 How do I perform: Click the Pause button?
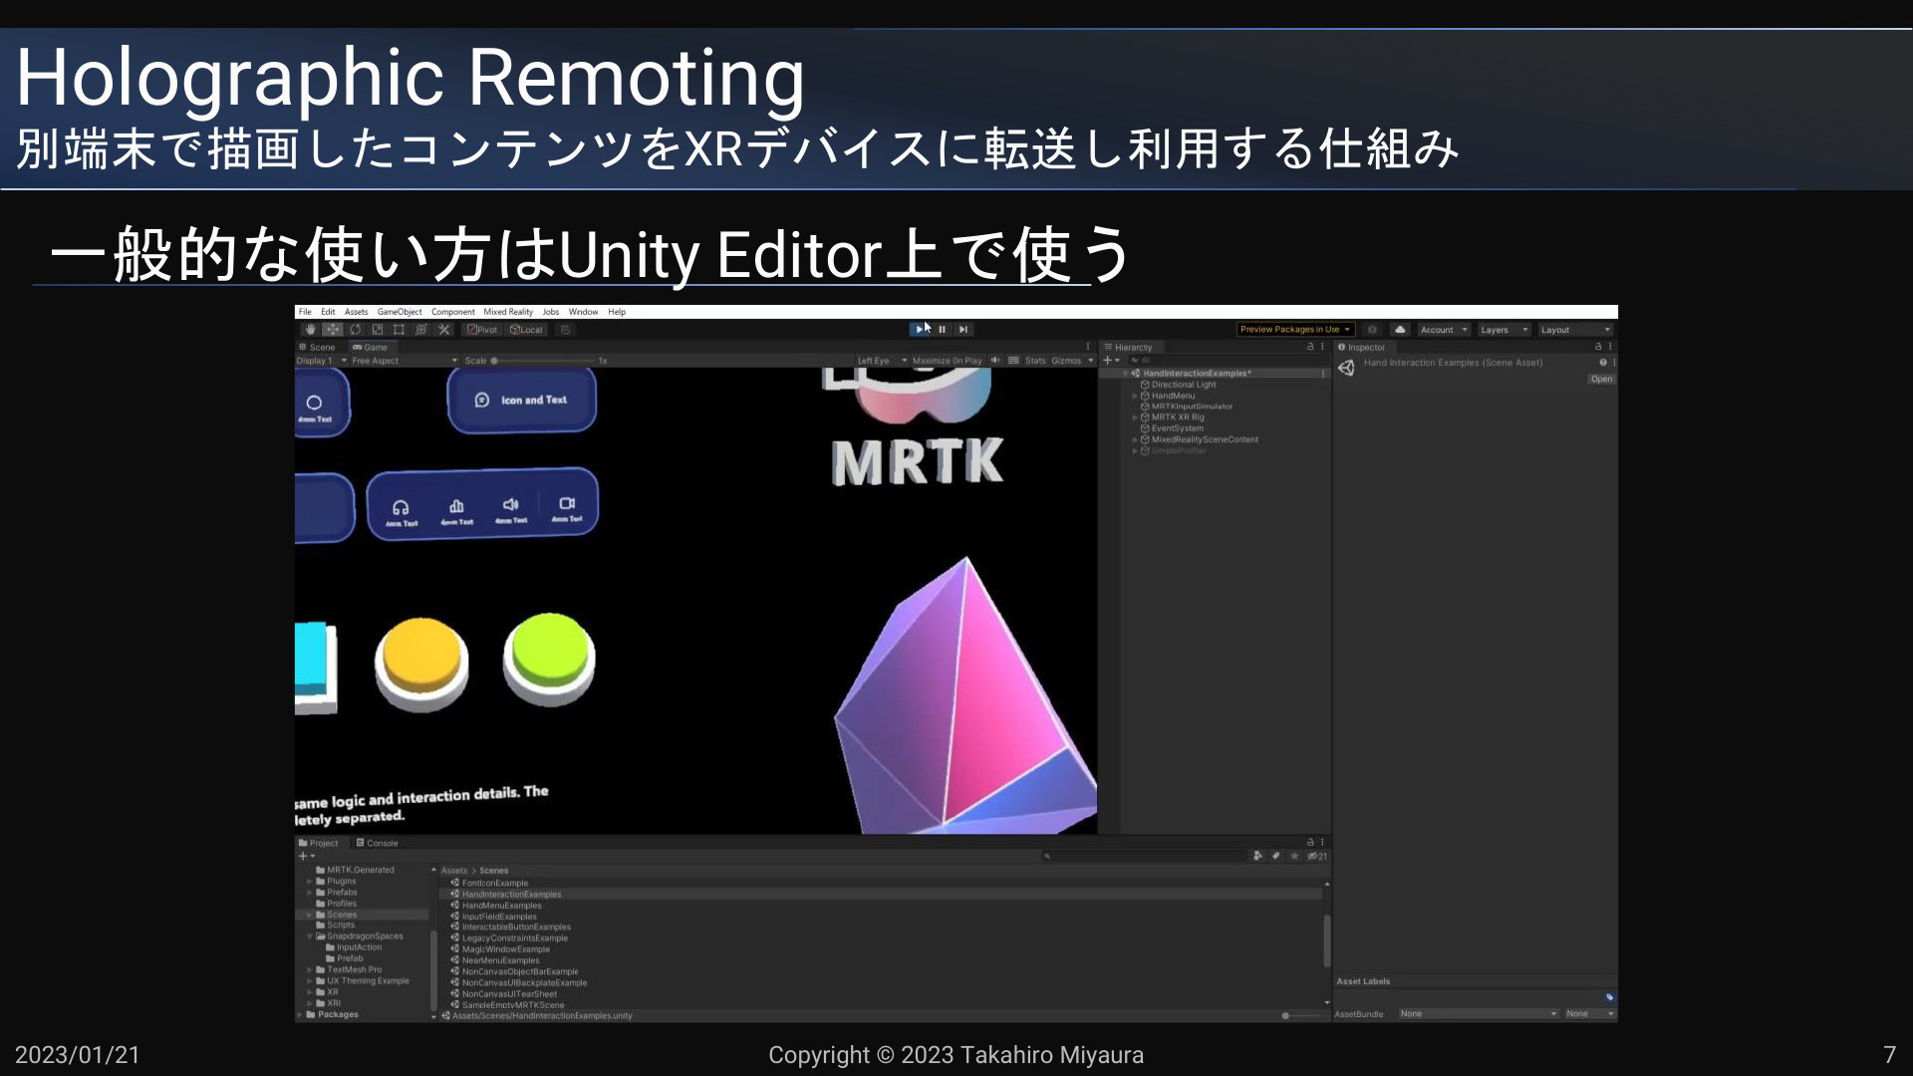942,330
